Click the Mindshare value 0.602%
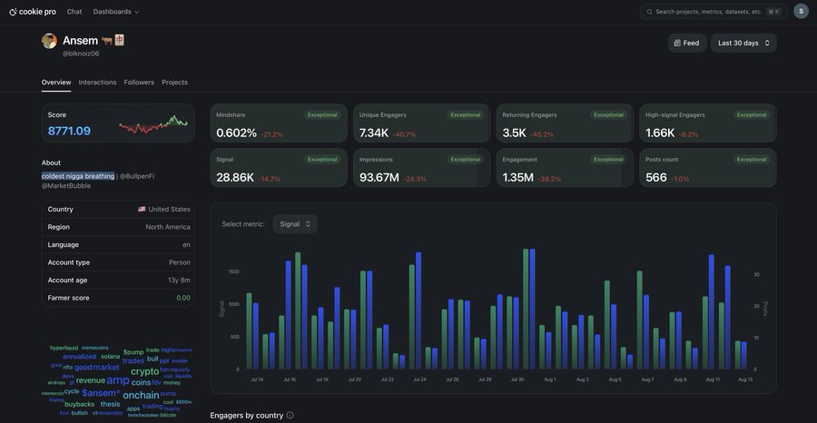The height and width of the screenshot is (423, 817). pyautogui.click(x=237, y=133)
